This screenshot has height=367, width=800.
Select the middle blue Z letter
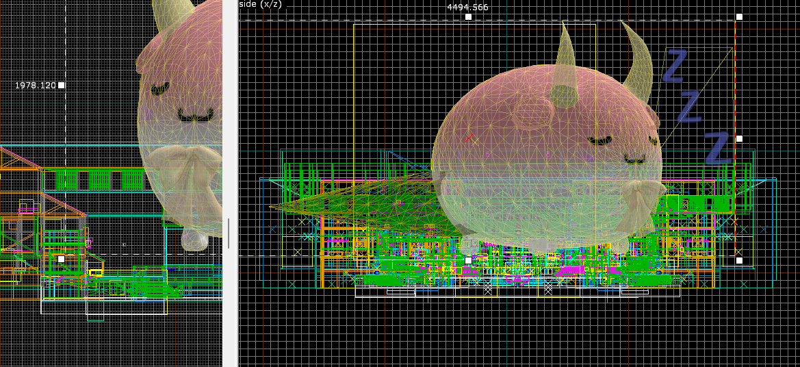pos(690,107)
